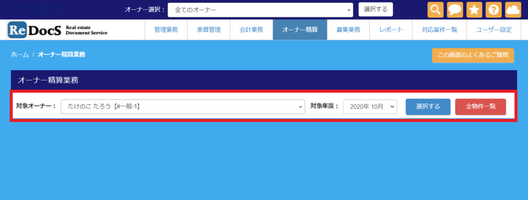Viewport: 528px width, 200px height.
Task: Click the star favorites icon
Action: click(474, 10)
